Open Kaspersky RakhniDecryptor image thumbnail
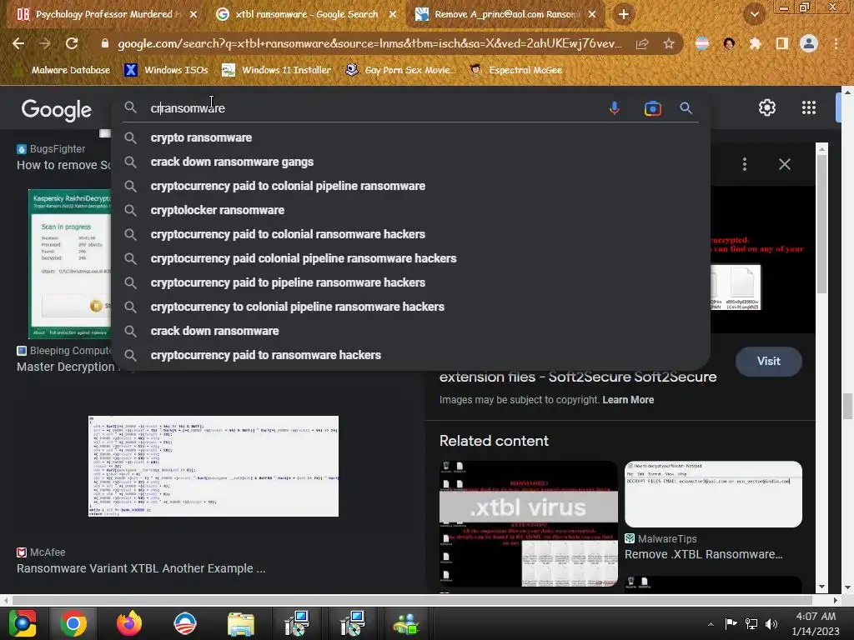Viewport: 854px width, 640px height. (70, 264)
